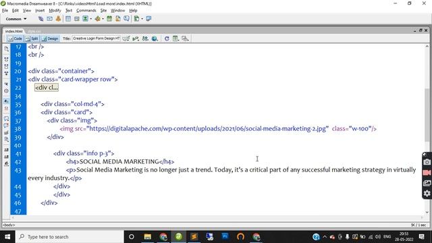Click the red video record icon
Image resolution: width=432 pixels, height=243 pixels.
[x=427, y=173]
